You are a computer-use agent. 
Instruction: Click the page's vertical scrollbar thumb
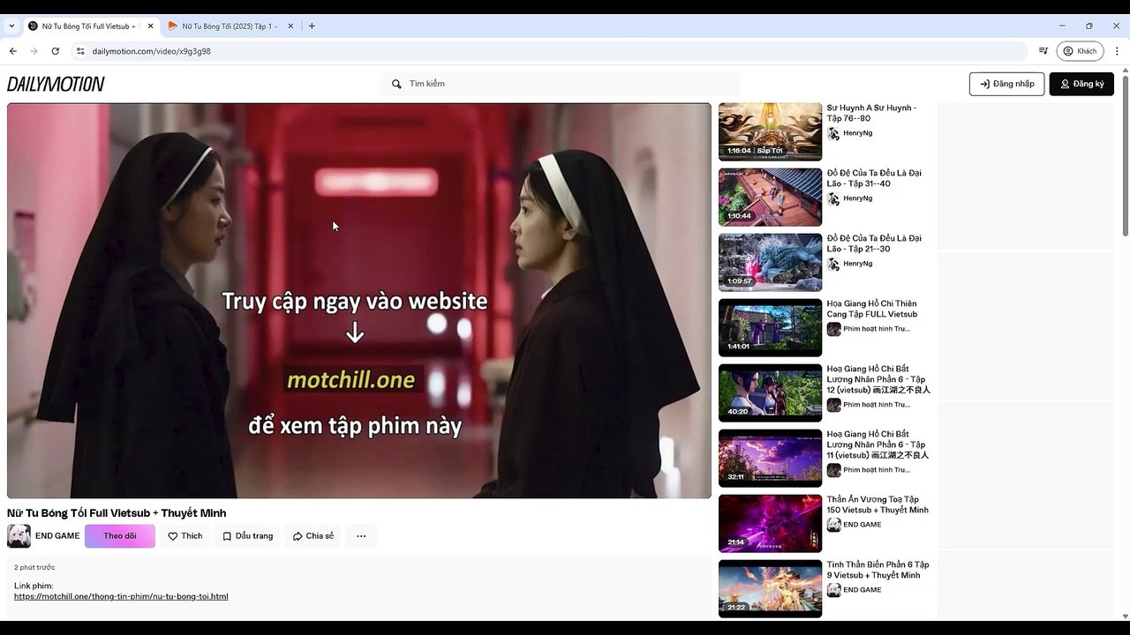[1125, 156]
